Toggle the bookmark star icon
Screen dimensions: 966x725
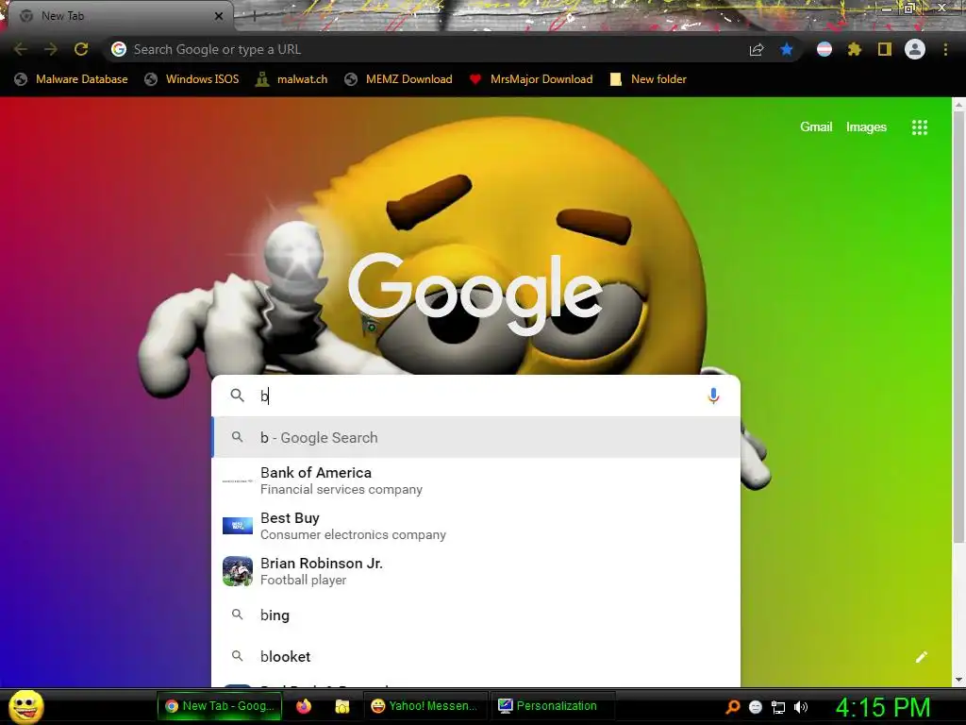pos(787,49)
